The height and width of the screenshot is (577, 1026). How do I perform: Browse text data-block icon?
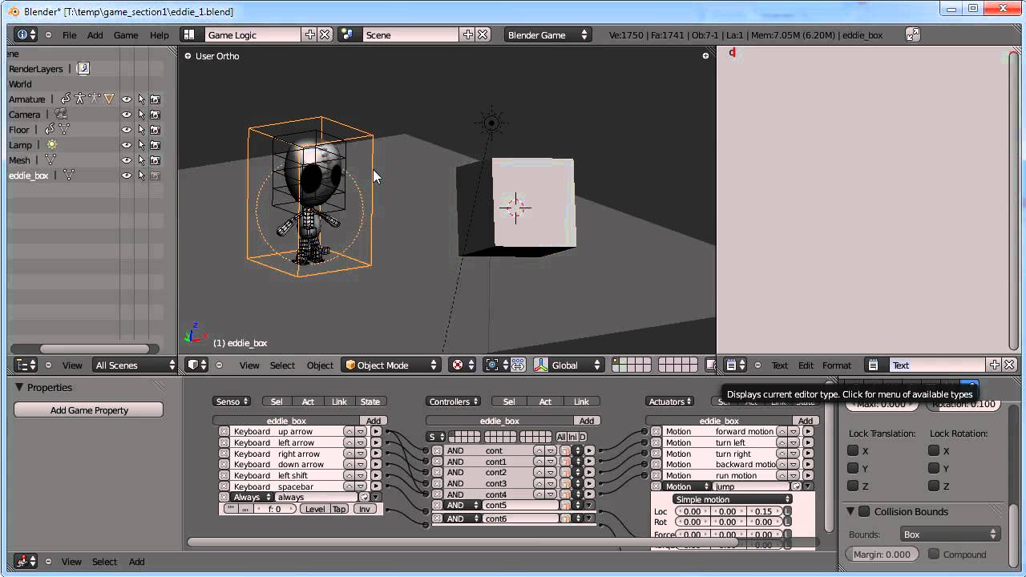(877, 365)
